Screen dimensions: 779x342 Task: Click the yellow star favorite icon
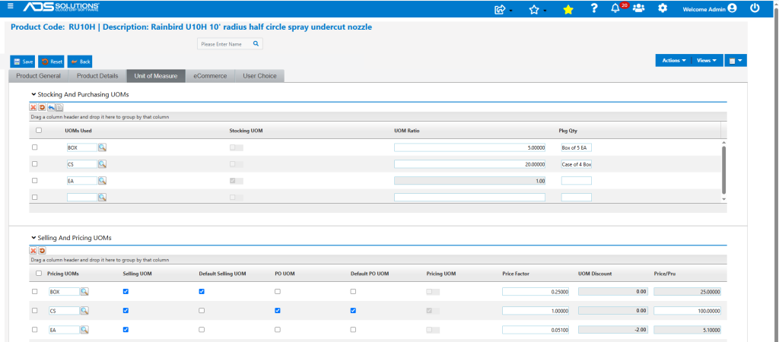pyautogui.click(x=568, y=9)
